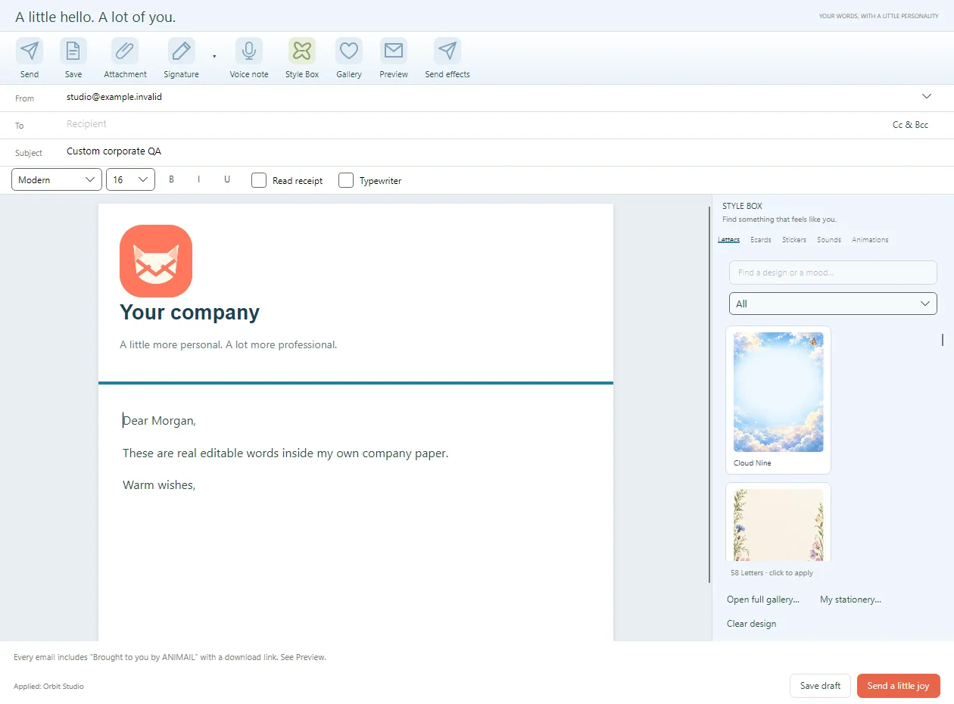Switch to the Ecards tab
This screenshot has width=954, height=704.
[x=761, y=240]
